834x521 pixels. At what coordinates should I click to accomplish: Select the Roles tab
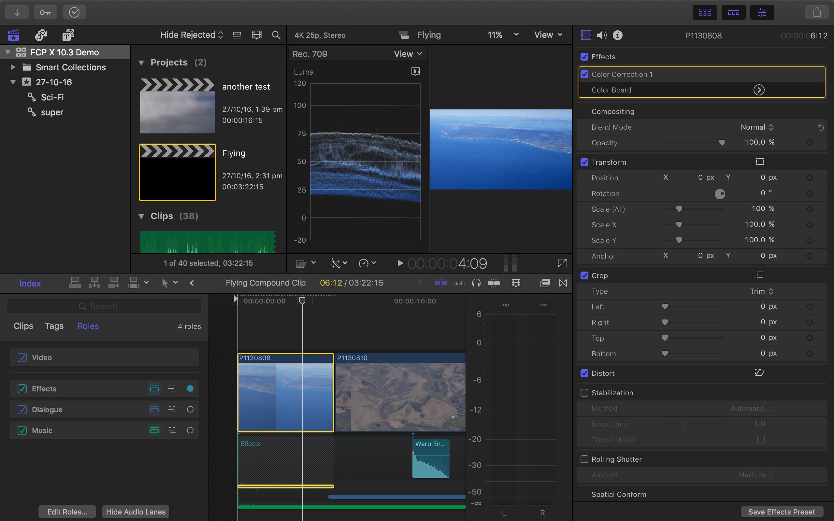(88, 326)
